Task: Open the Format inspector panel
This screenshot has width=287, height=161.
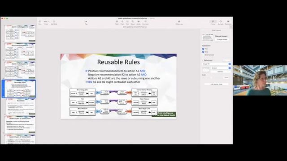Action: click(x=213, y=21)
